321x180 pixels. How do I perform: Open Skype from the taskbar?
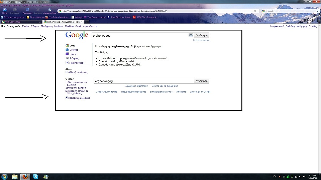click(x=36, y=177)
